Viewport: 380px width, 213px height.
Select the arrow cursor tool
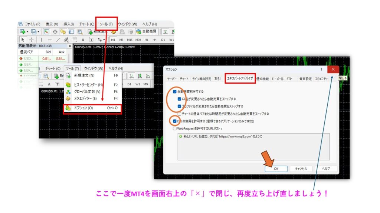(x=22, y=40)
